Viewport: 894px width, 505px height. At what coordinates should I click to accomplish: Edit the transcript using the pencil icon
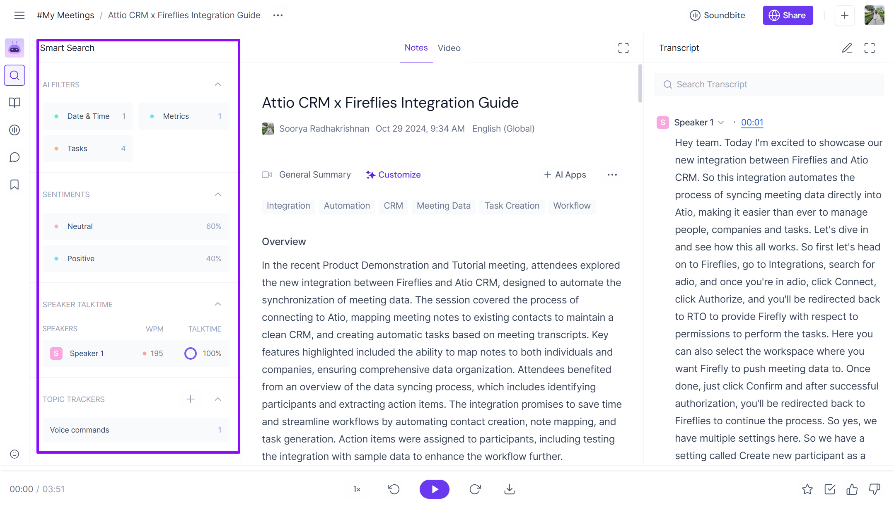tap(847, 48)
